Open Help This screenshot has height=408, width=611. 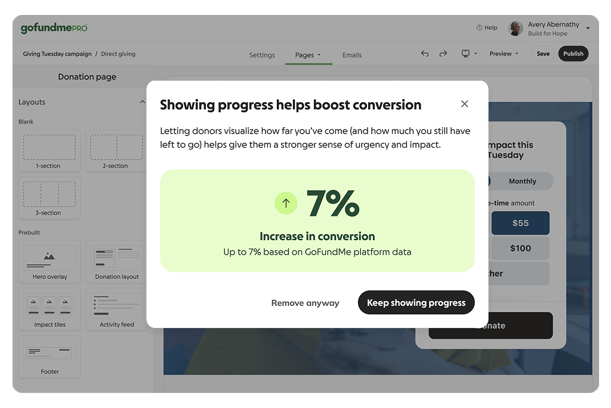click(487, 27)
